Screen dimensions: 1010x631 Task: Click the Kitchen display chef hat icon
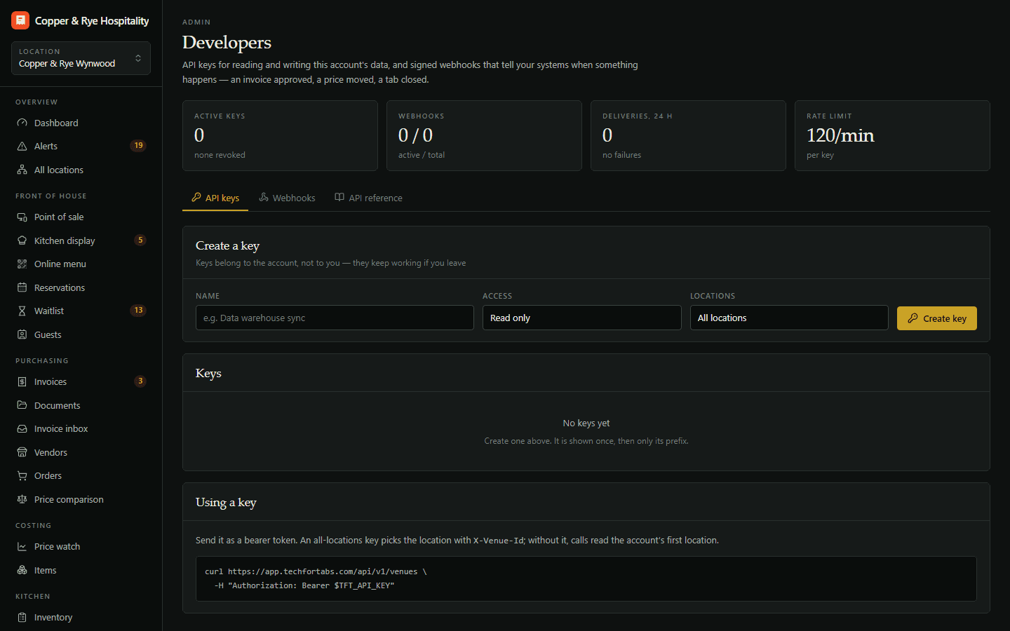[22, 241]
